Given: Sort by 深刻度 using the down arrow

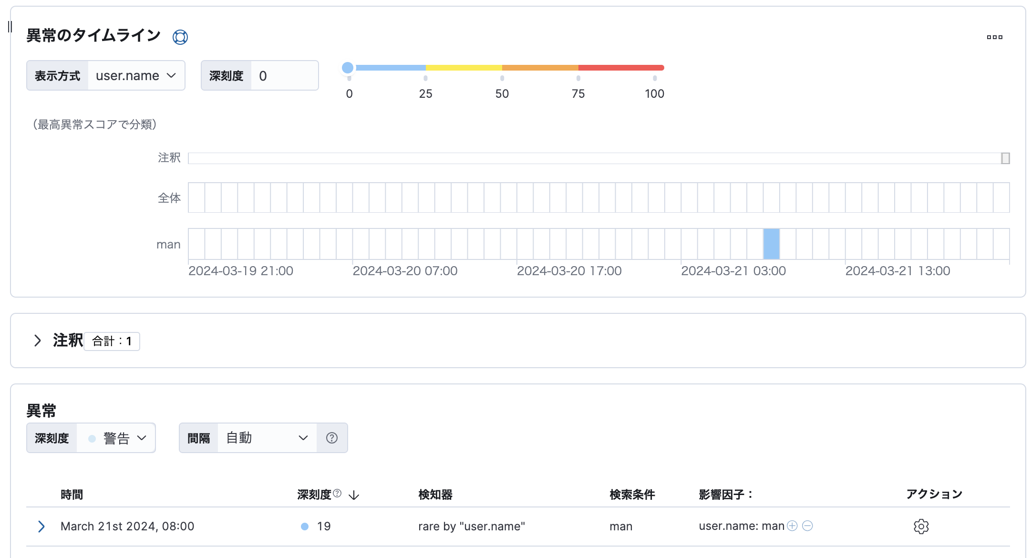Looking at the screenshot, I should (x=354, y=495).
